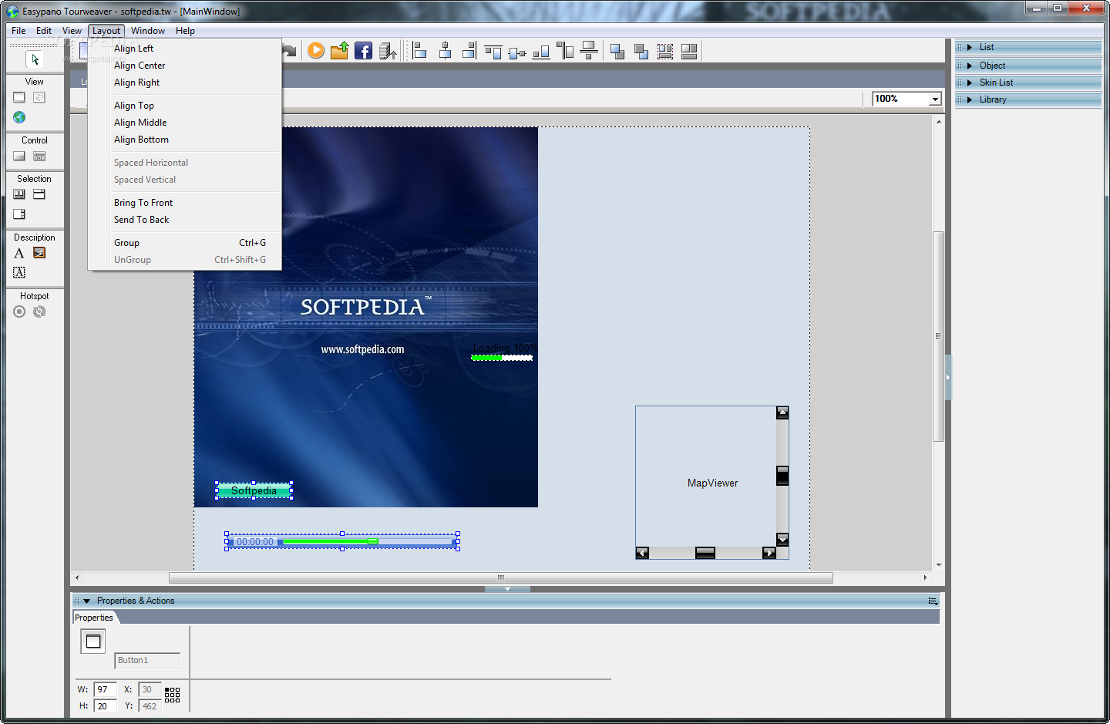Open the Window menu
The height and width of the screenshot is (724, 1110).
point(148,31)
